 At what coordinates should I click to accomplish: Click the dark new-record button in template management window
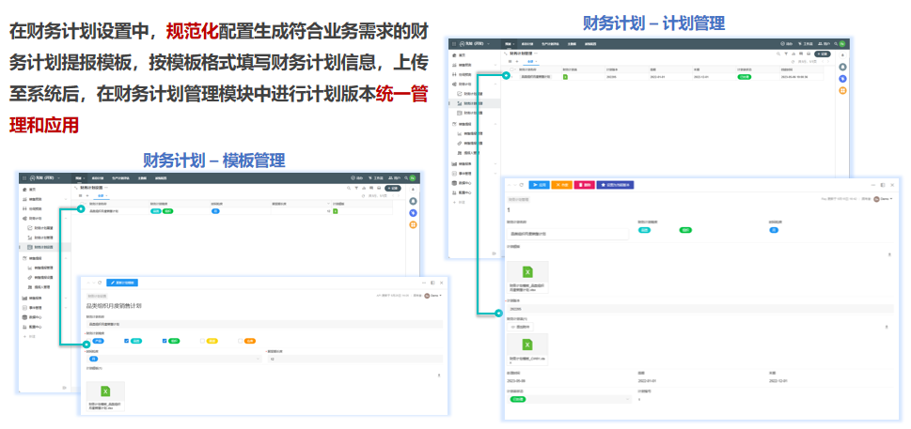pyautogui.click(x=393, y=188)
